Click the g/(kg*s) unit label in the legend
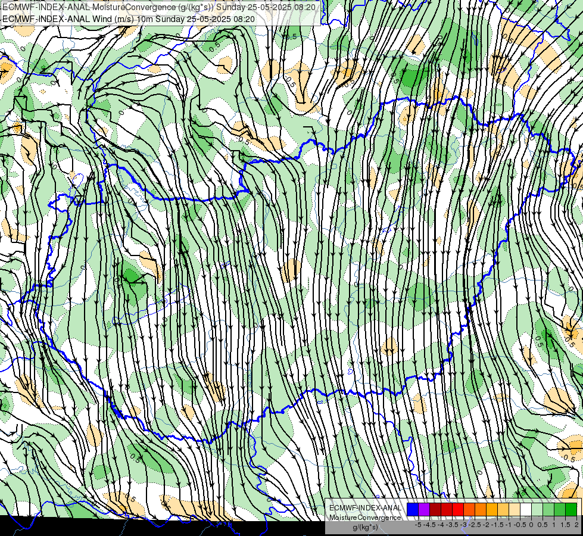The width and height of the screenshot is (583, 536). coord(365,528)
